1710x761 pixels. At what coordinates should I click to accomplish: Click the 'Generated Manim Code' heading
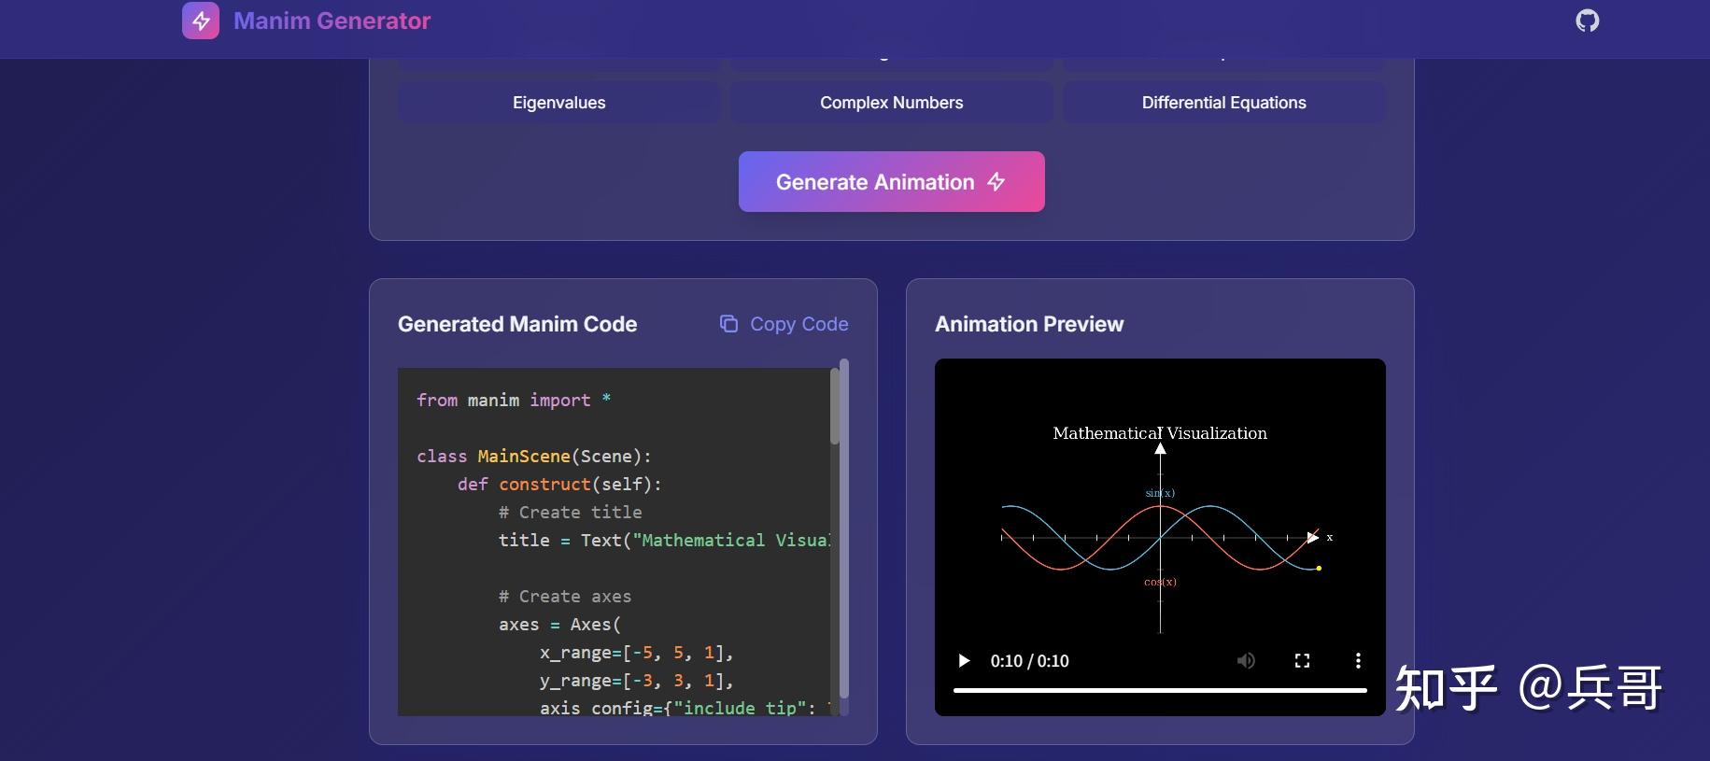517,324
